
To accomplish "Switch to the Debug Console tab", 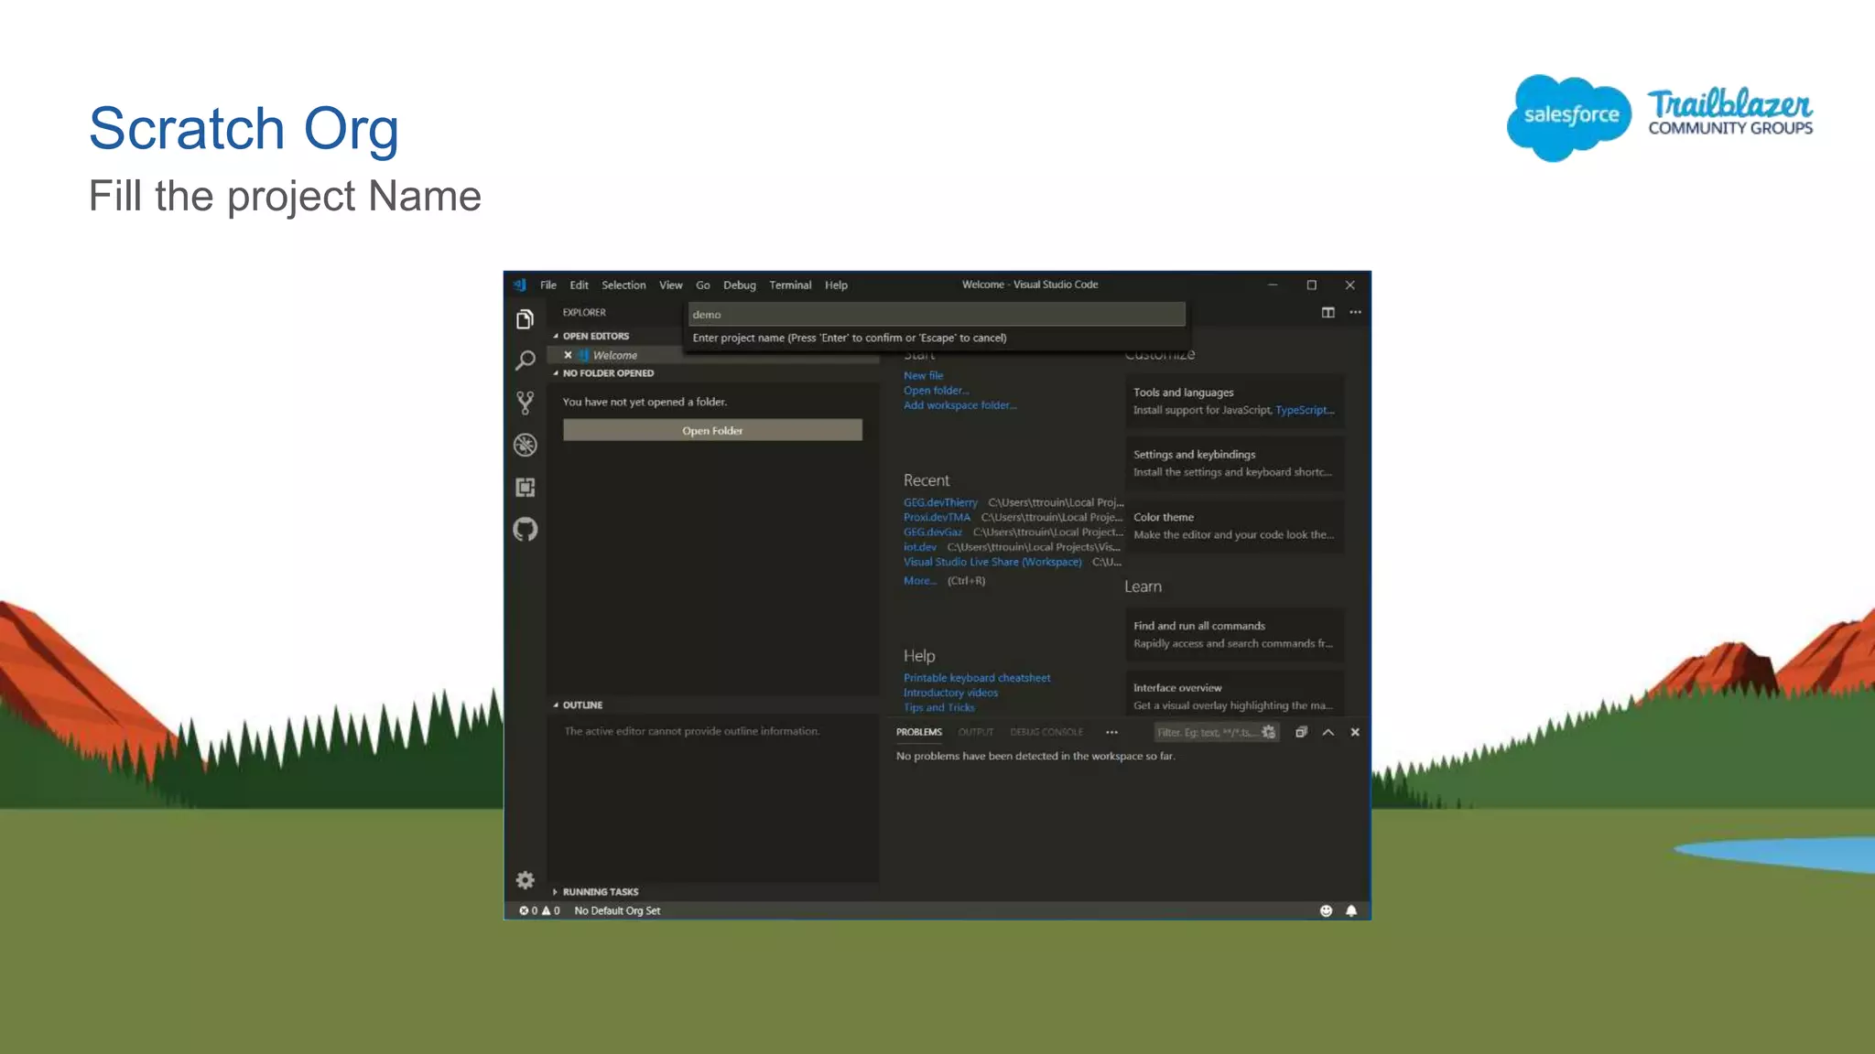I will [x=1046, y=732].
